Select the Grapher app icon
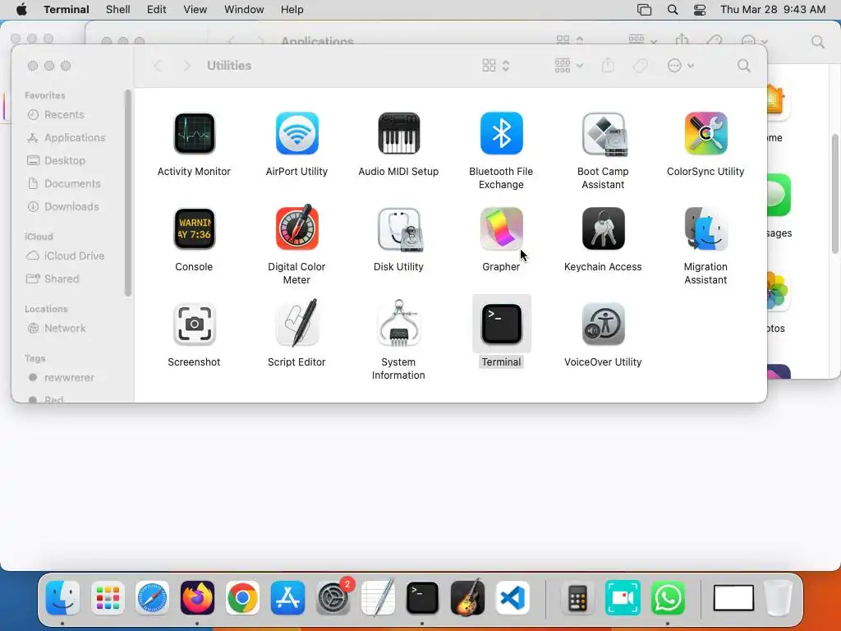The height and width of the screenshot is (631, 841). coord(501,229)
